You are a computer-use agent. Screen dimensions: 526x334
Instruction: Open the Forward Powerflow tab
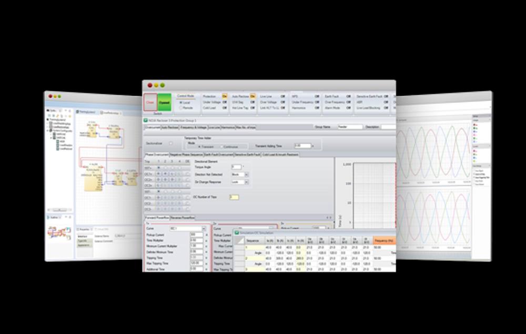click(x=157, y=218)
